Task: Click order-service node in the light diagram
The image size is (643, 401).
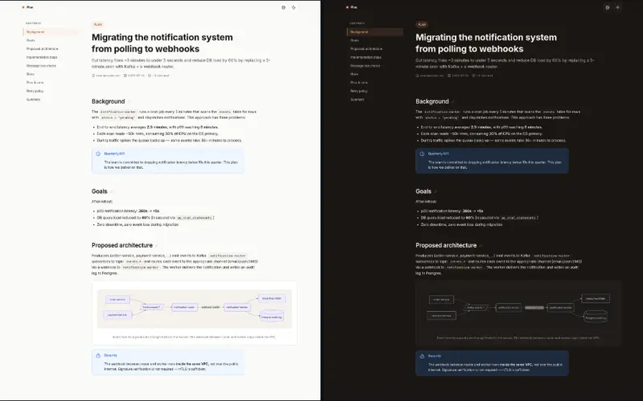Action: point(117,300)
